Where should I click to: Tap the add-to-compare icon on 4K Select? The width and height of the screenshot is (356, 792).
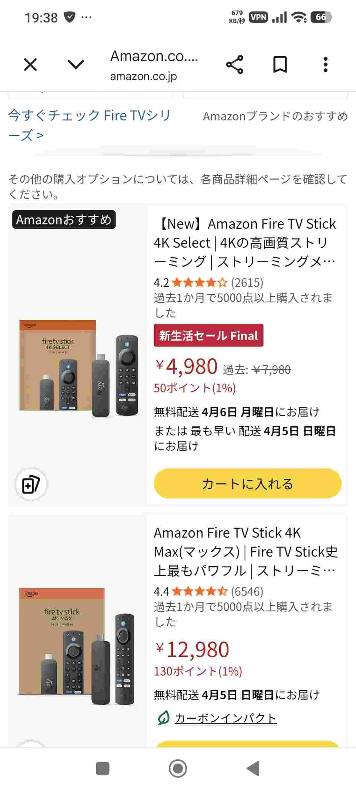click(31, 484)
